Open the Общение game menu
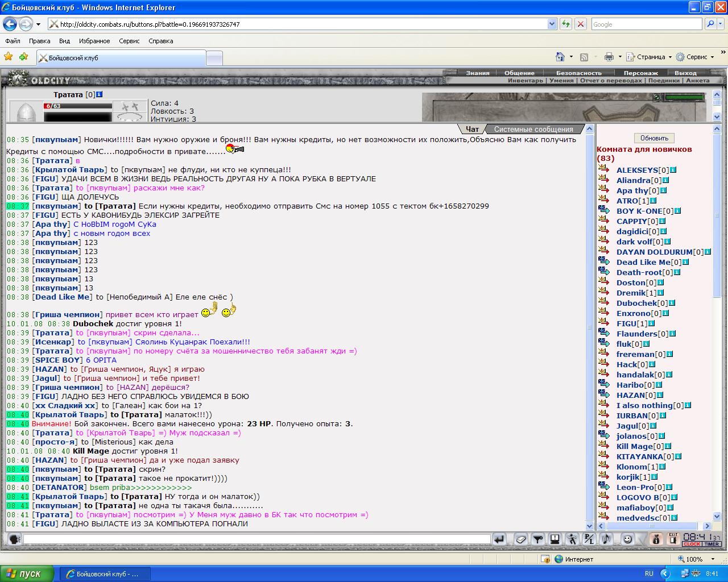The image size is (728, 582). point(519,73)
